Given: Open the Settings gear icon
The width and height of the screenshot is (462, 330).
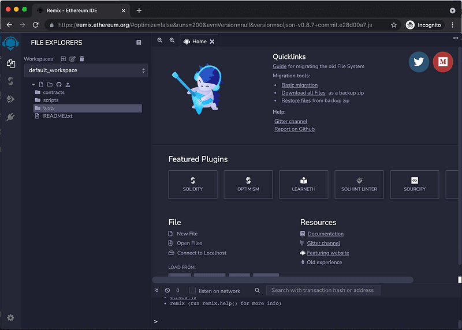Looking at the screenshot, I should (10, 318).
